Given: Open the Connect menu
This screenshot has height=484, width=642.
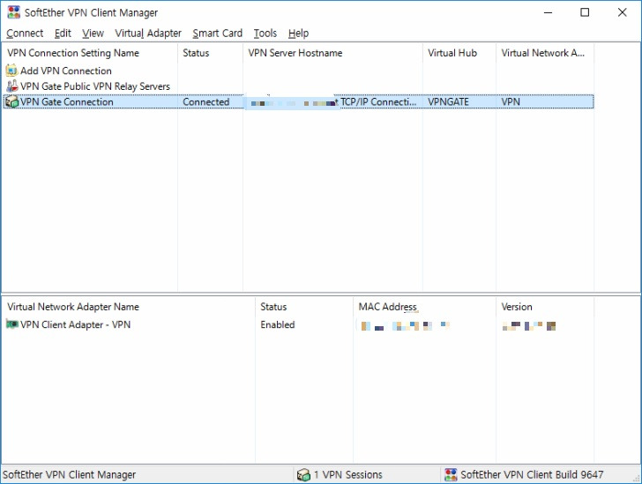Looking at the screenshot, I should pos(25,34).
